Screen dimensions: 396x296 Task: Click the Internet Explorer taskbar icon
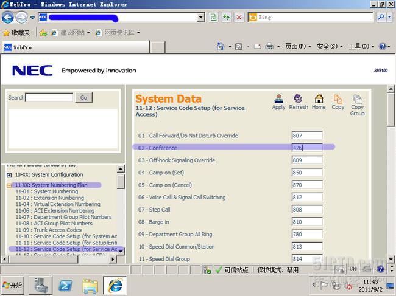(115, 286)
